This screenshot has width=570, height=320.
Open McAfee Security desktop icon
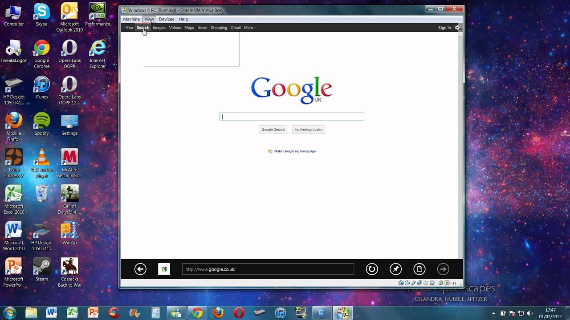pos(69,163)
